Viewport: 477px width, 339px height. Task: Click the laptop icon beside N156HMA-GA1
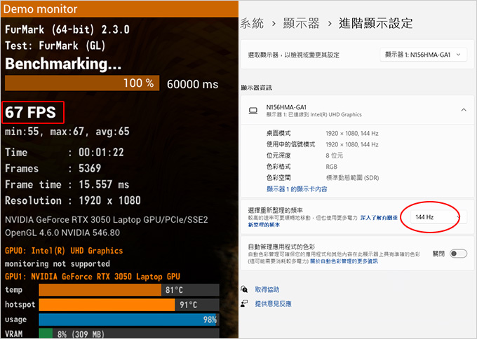pyautogui.click(x=253, y=110)
